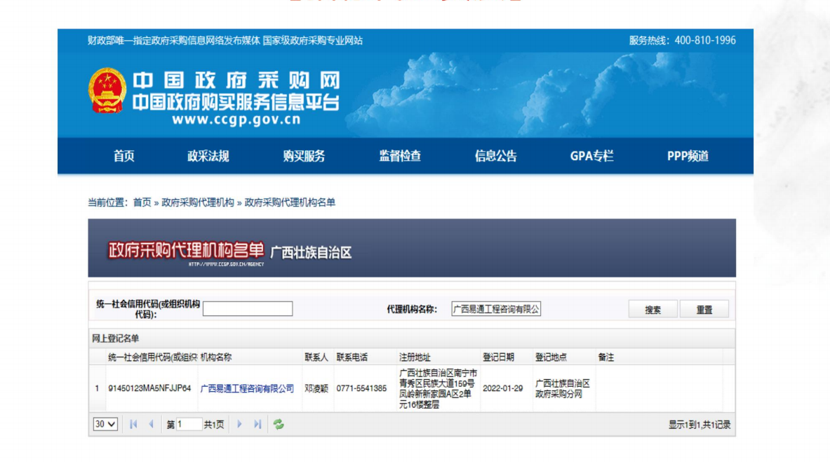The image size is (830, 462).
Task: Jump to the first page using pagination icon
Action: tap(133, 424)
